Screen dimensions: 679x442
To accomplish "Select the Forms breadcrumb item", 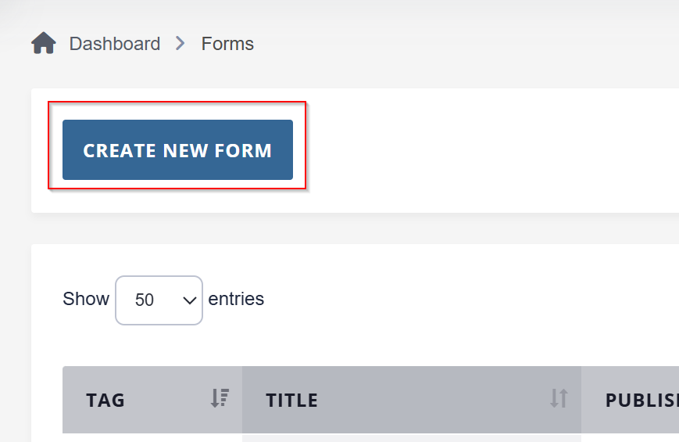I will pos(227,44).
